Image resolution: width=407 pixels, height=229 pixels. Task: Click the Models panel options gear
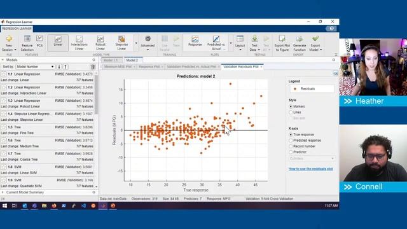[x=93, y=60]
